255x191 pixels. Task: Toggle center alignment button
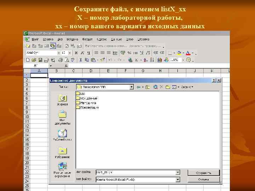pyautogui.click(x=102, y=53)
